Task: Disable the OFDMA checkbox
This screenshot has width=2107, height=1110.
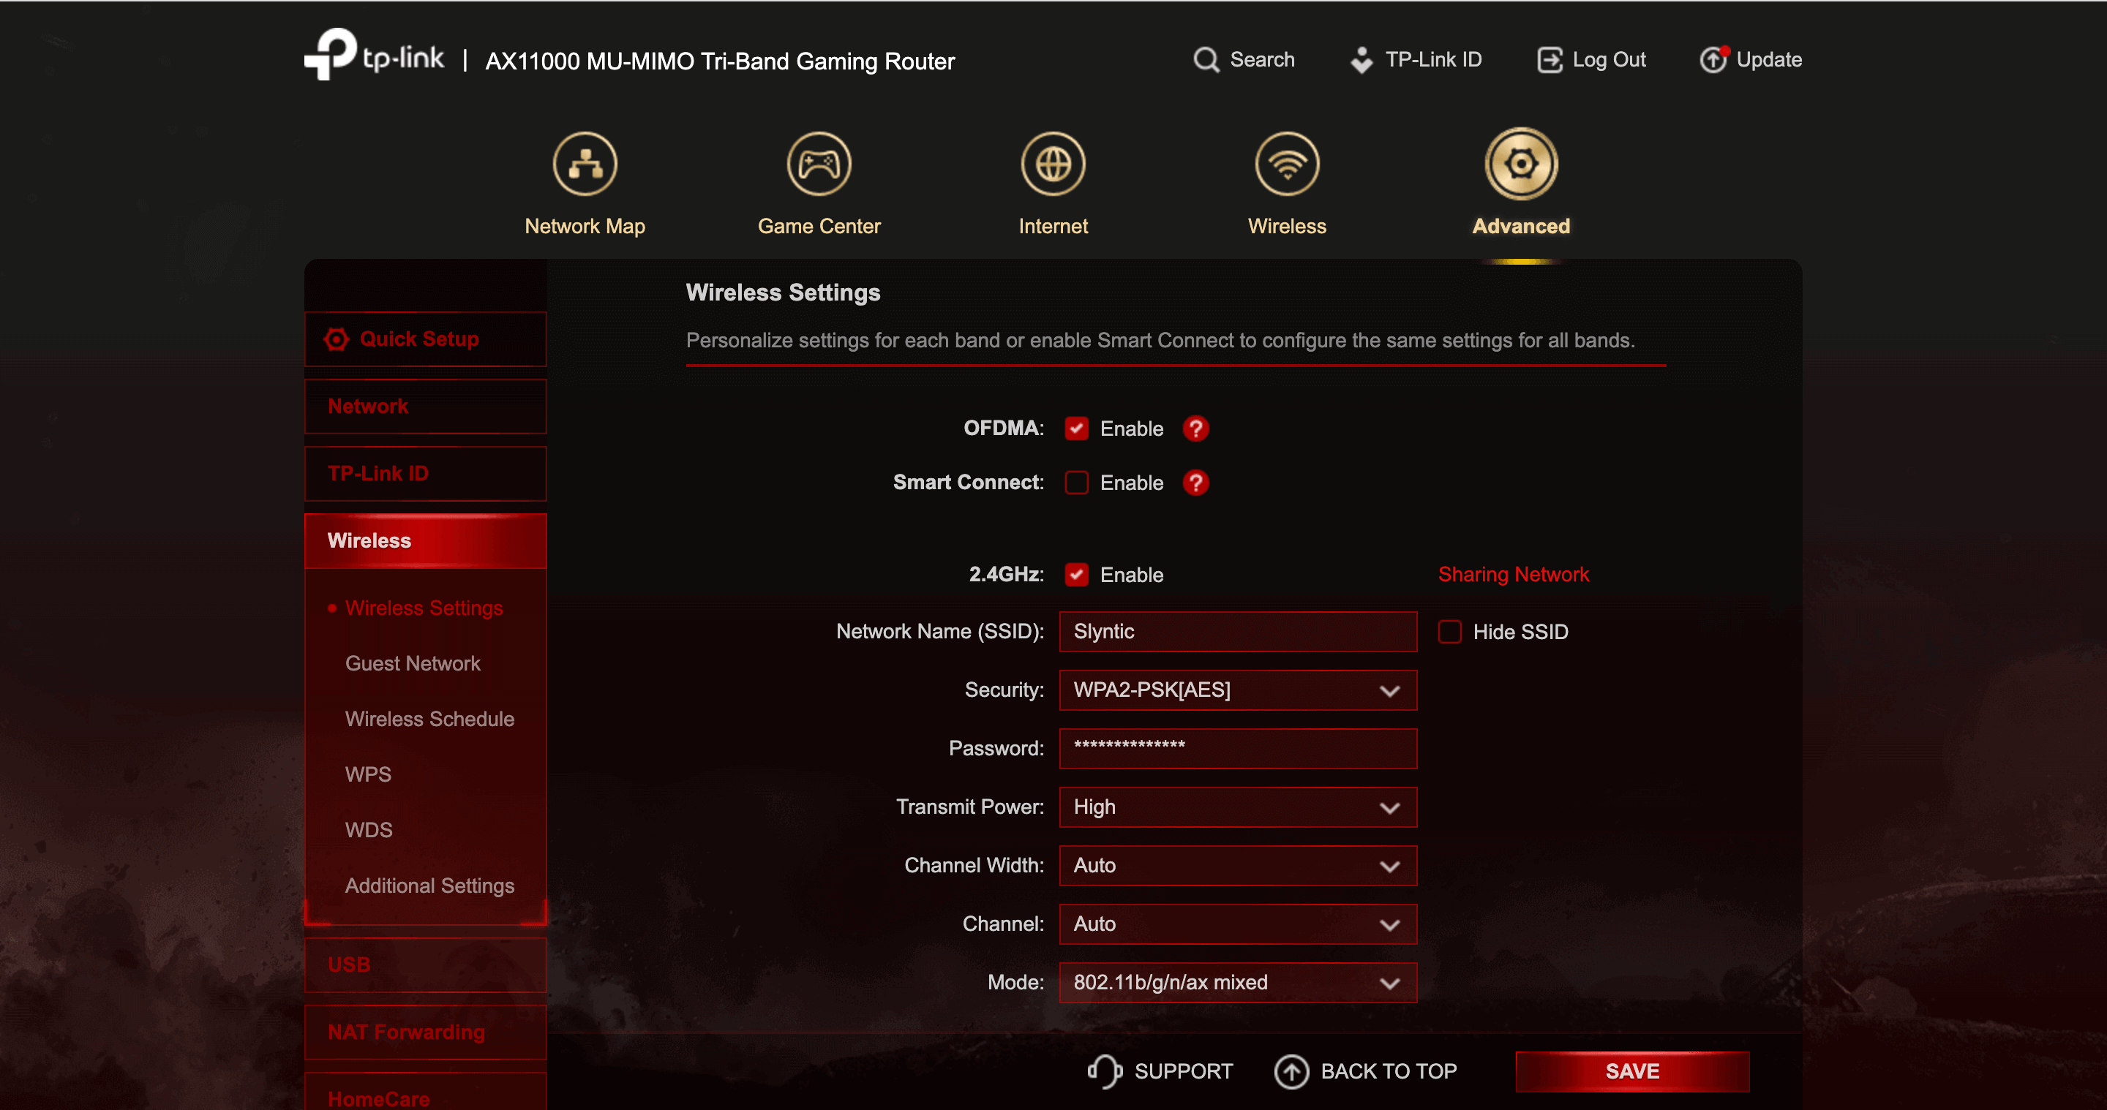Action: coord(1076,428)
